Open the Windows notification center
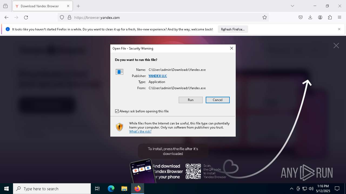This screenshot has width=346, height=194. (337, 189)
